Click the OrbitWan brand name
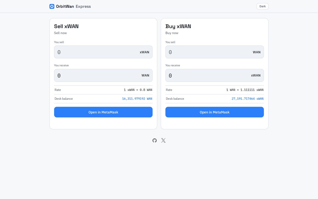 pyautogui.click(x=65, y=6)
